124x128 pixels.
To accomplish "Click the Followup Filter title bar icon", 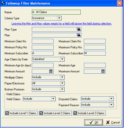I will pos(3,3).
